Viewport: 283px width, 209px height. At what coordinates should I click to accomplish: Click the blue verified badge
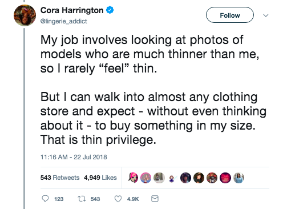click(x=110, y=10)
